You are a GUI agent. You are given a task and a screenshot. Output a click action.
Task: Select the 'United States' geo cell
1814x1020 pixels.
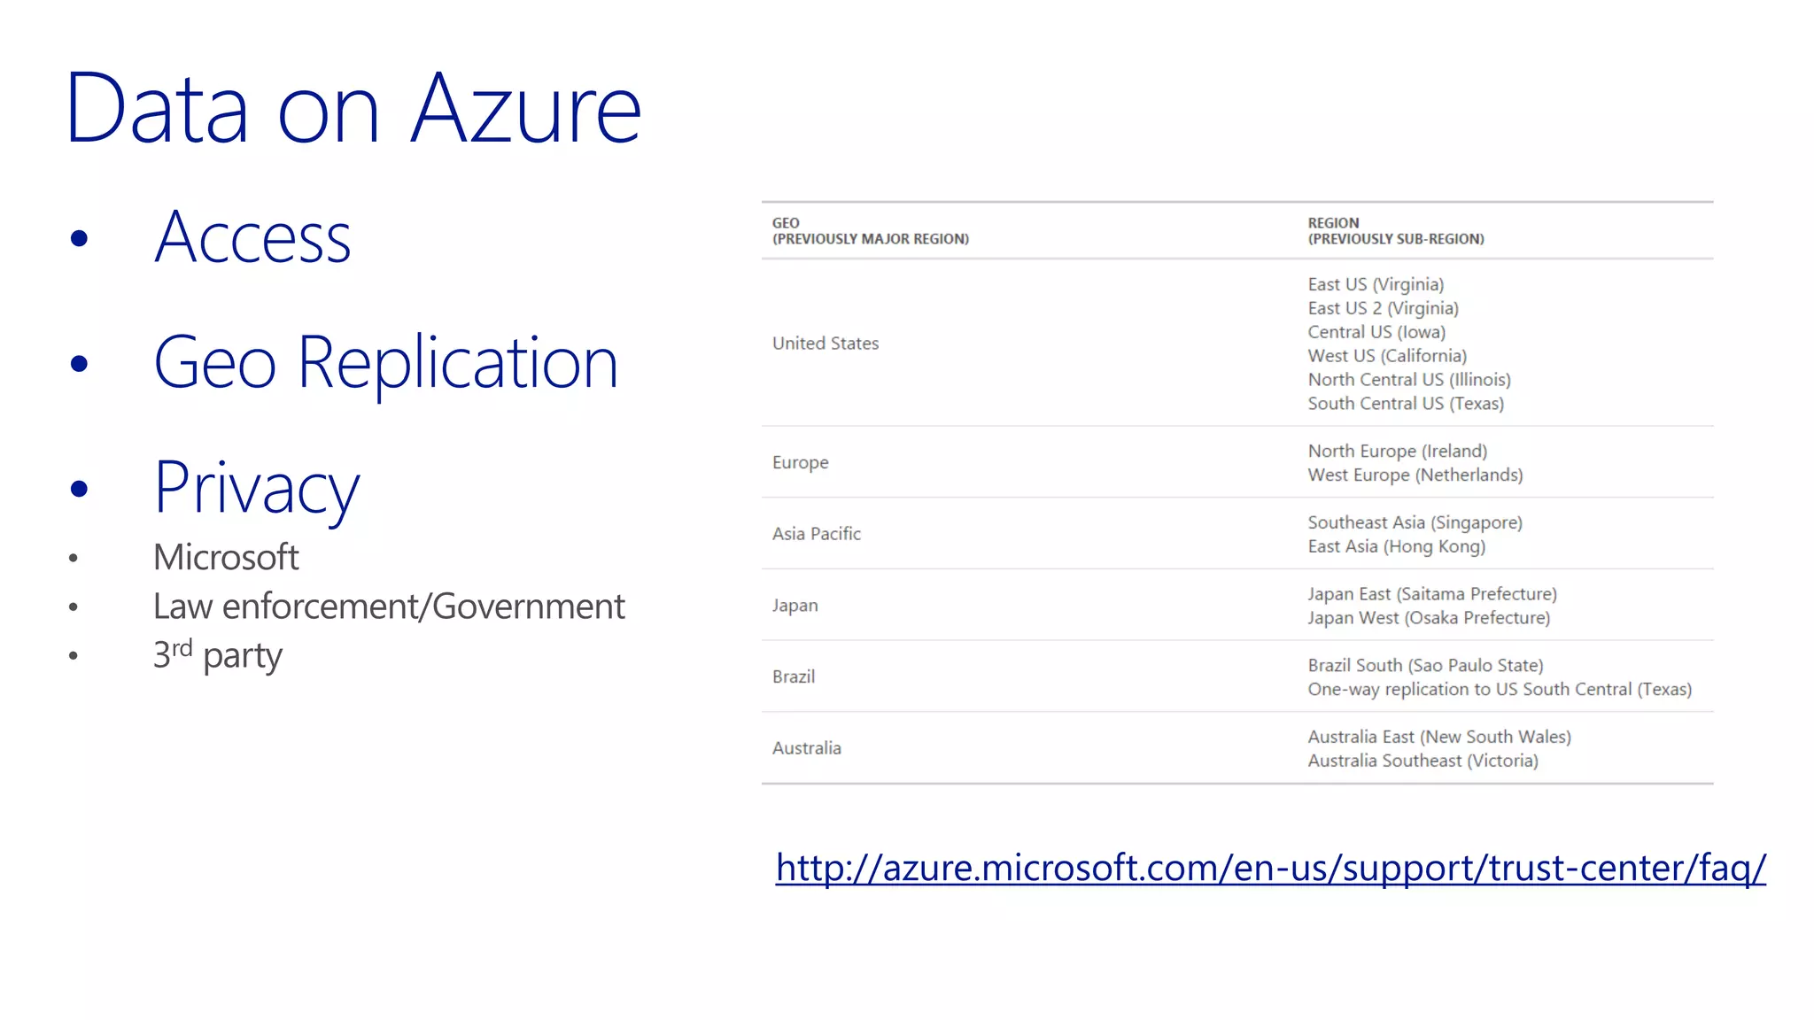point(826,344)
